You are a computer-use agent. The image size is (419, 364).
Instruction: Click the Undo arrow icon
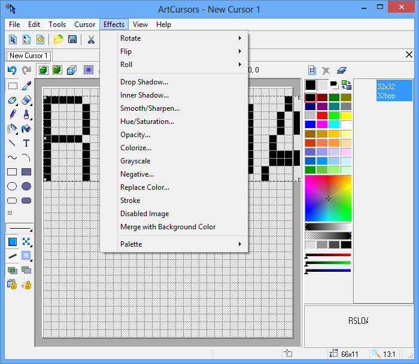[13, 70]
